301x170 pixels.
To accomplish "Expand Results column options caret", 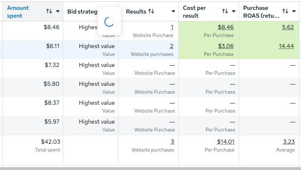I will pos(173,11).
